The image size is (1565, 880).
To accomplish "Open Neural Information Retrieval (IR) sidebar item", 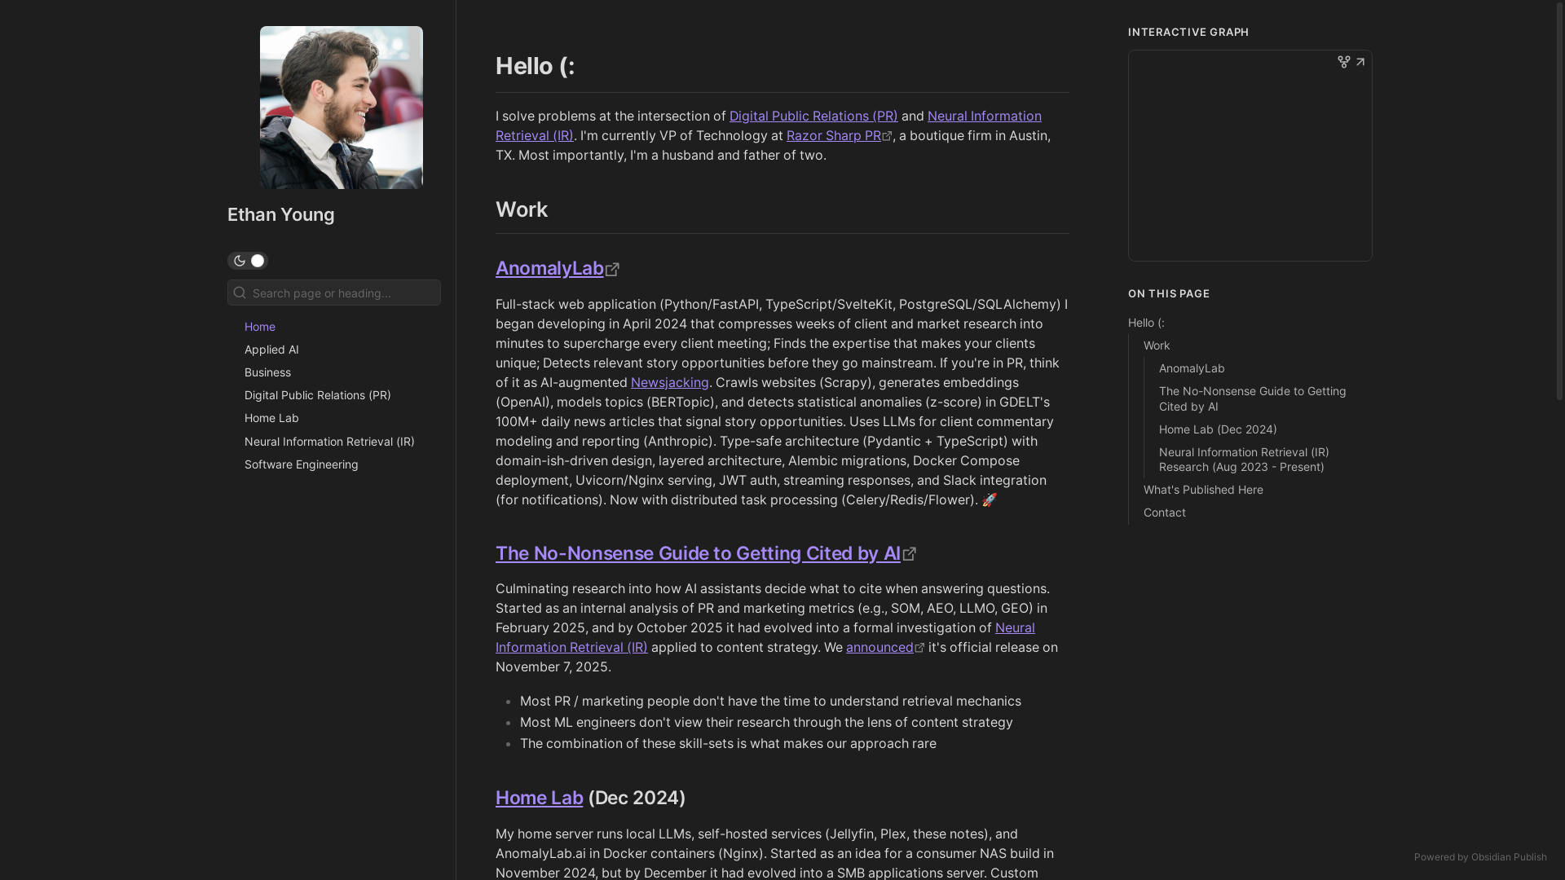I will coord(329,442).
